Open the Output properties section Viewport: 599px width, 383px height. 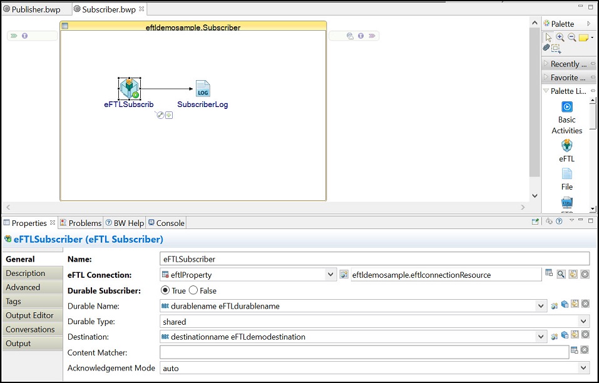[x=33, y=344]
